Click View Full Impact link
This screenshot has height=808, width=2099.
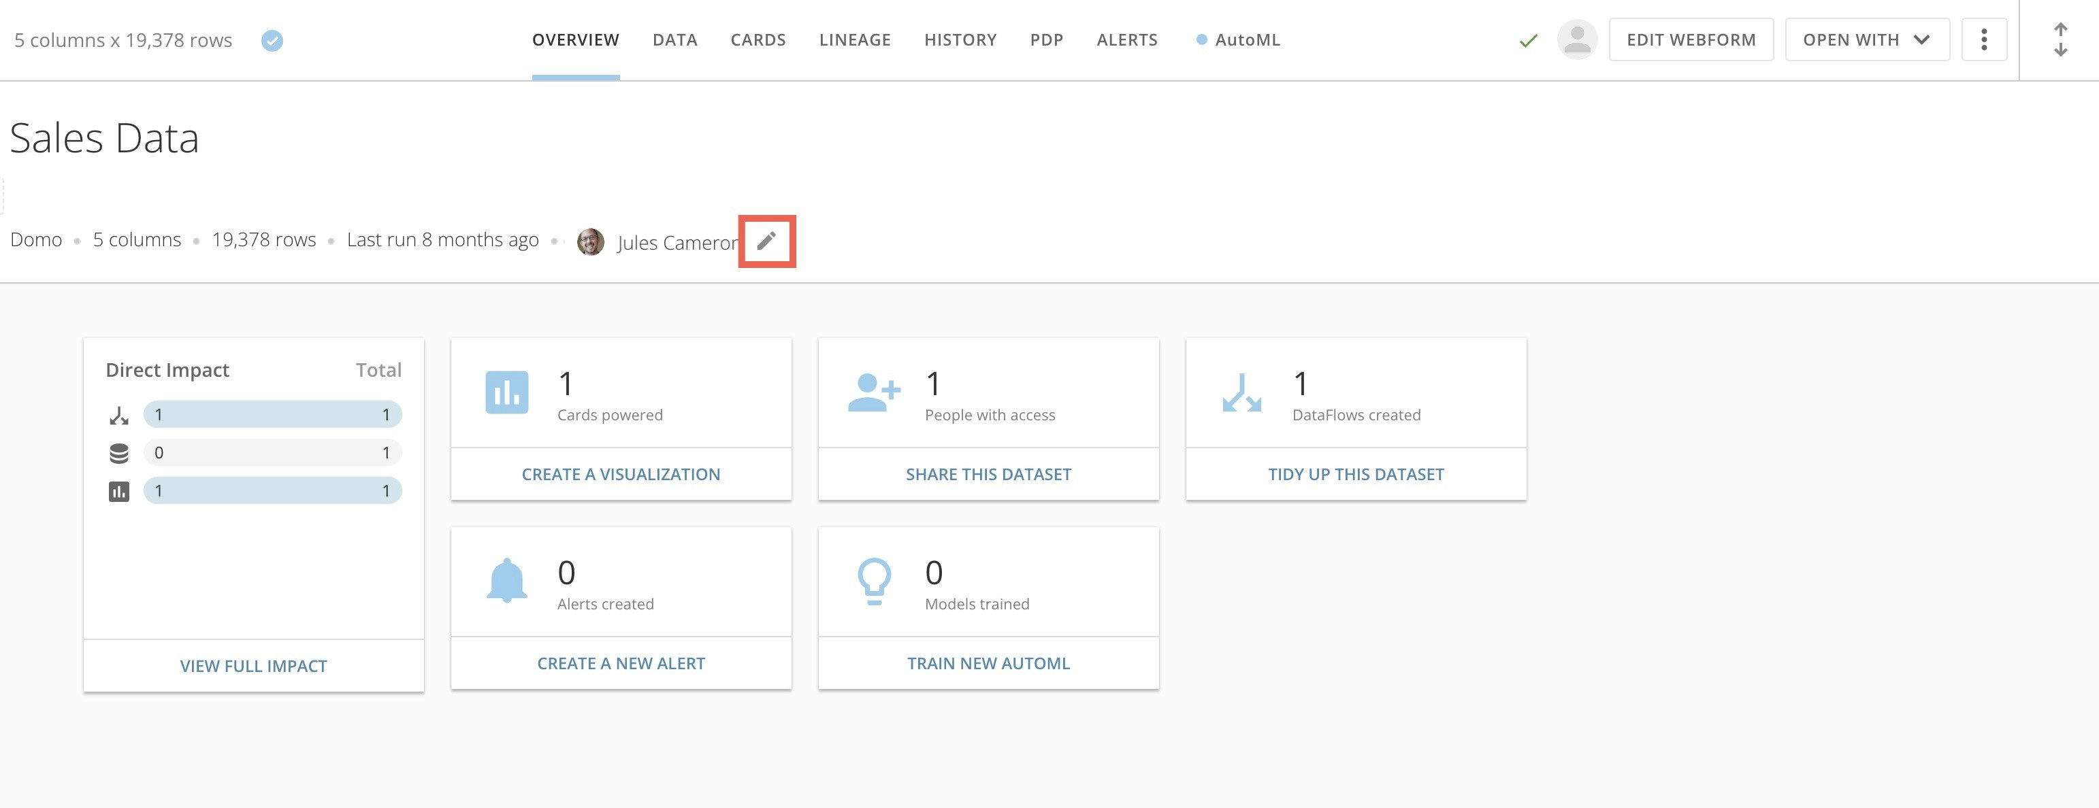[253, 665]
